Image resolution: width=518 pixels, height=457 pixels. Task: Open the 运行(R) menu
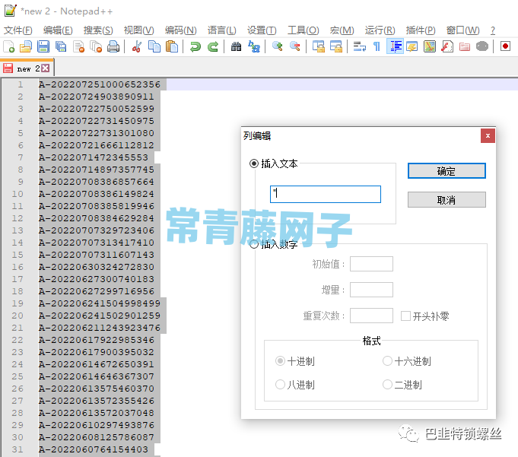click(x=380, y=30)
